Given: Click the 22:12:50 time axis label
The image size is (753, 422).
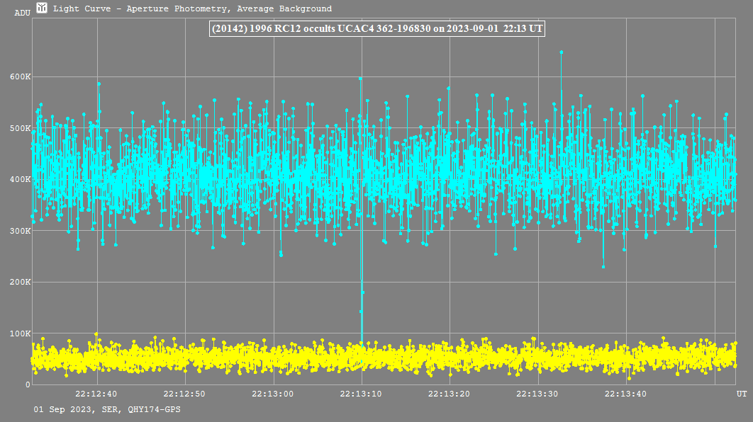Looking at the screenshot, I should tap(185, 394).
